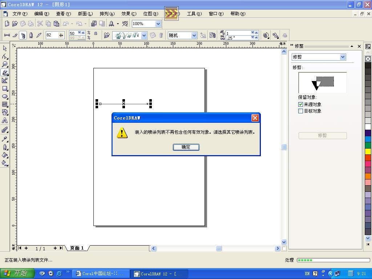
Task: Expand the 100% zoom level dropdown
Action: click(158, 24)
